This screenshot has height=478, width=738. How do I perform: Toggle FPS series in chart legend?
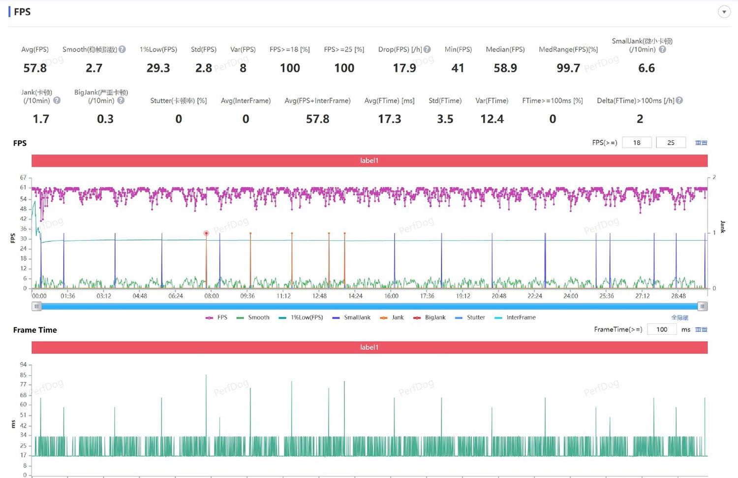click(x=216, y=318)
